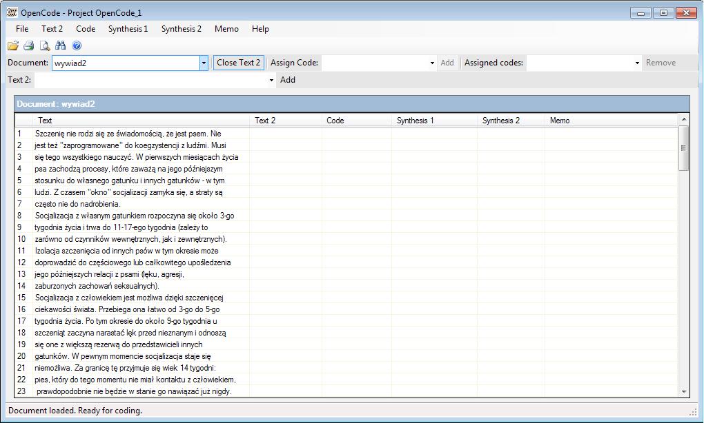
Task: Click the Code column header
Action: (357, 120)
